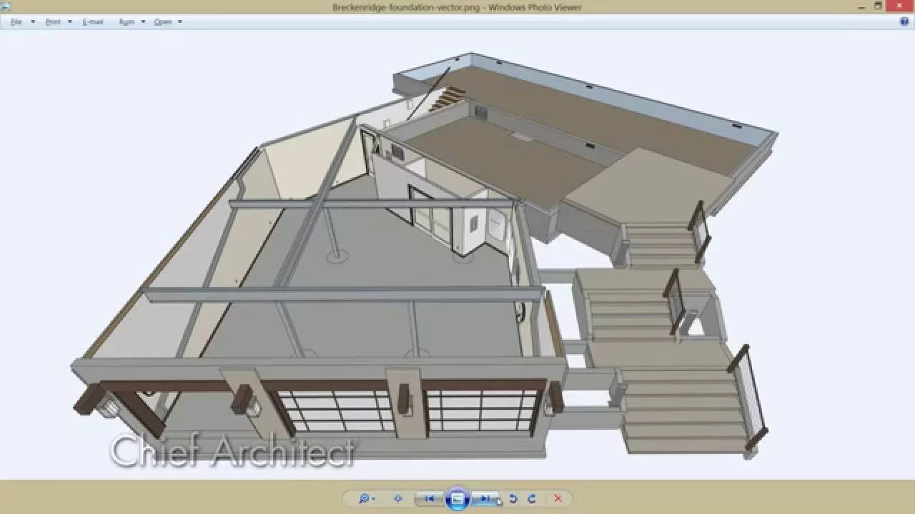Image resolution: width=915 pixels, height=514 pixels.
Task: Open the File menu
Action: [x=16, y=21]
